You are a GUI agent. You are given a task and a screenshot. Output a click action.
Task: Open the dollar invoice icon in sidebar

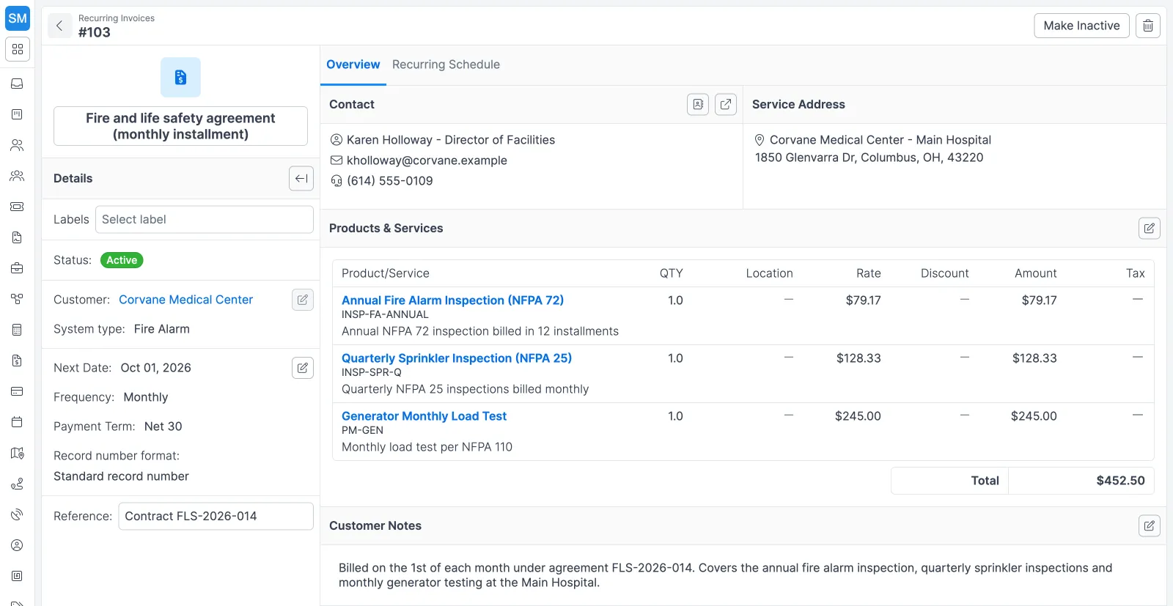(x=18, y=361)
